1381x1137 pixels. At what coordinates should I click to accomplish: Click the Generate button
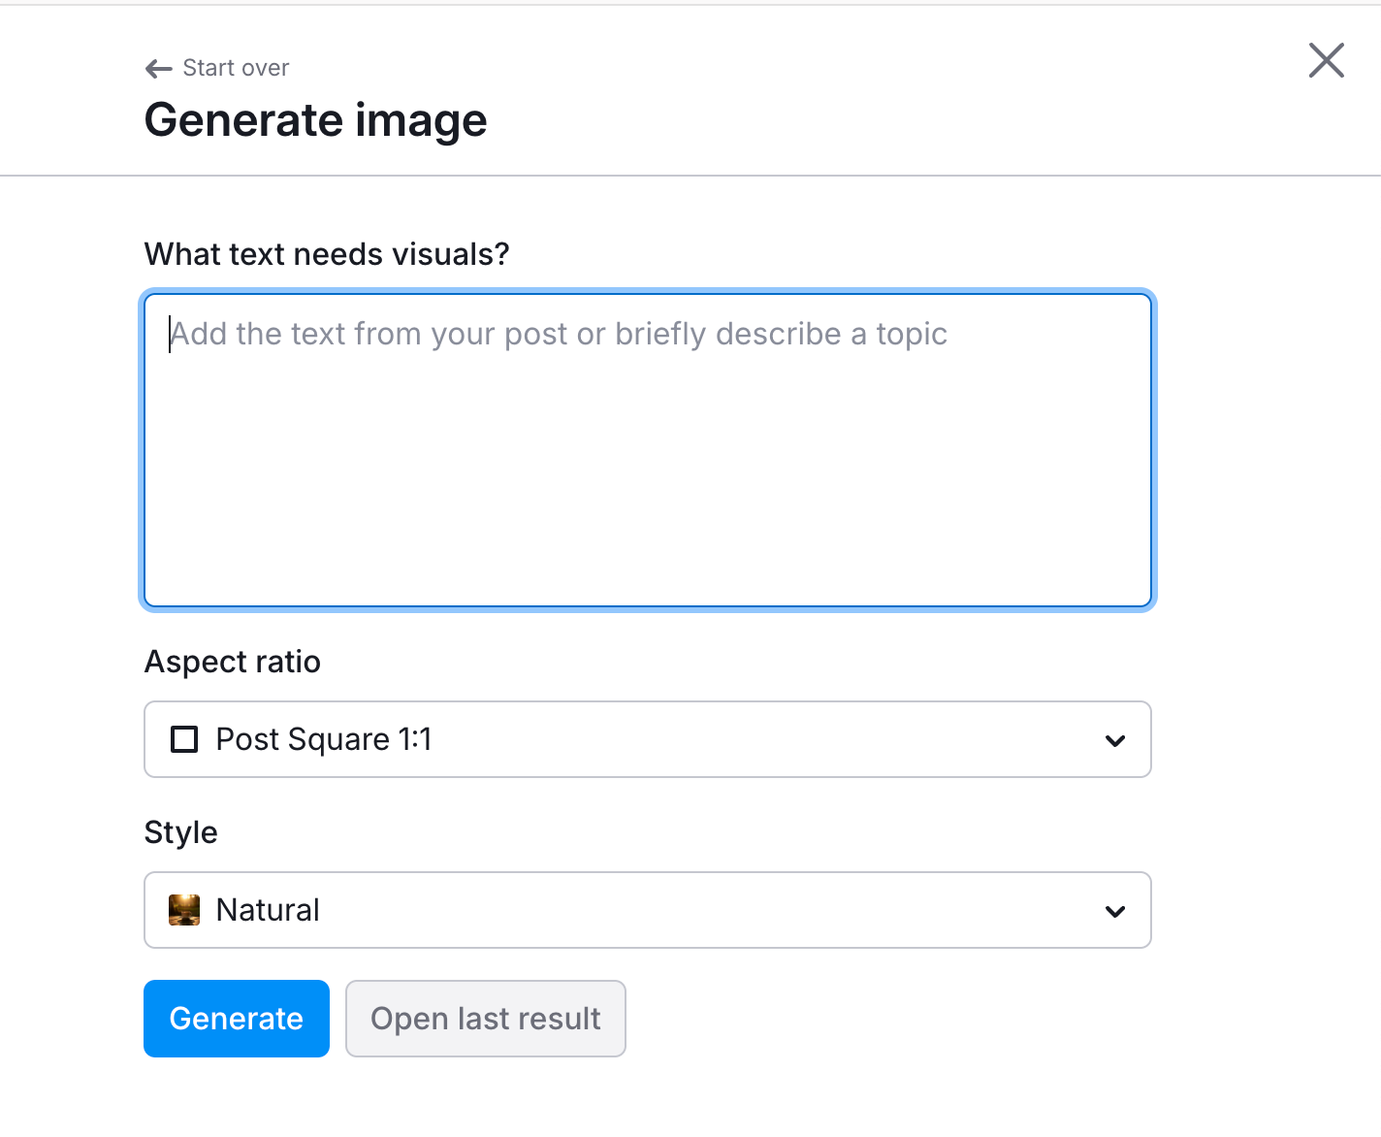coord(236,1019)
